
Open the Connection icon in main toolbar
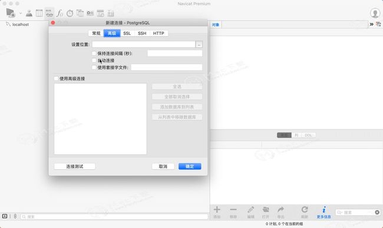pyautogui.click(x=11, y=13)
